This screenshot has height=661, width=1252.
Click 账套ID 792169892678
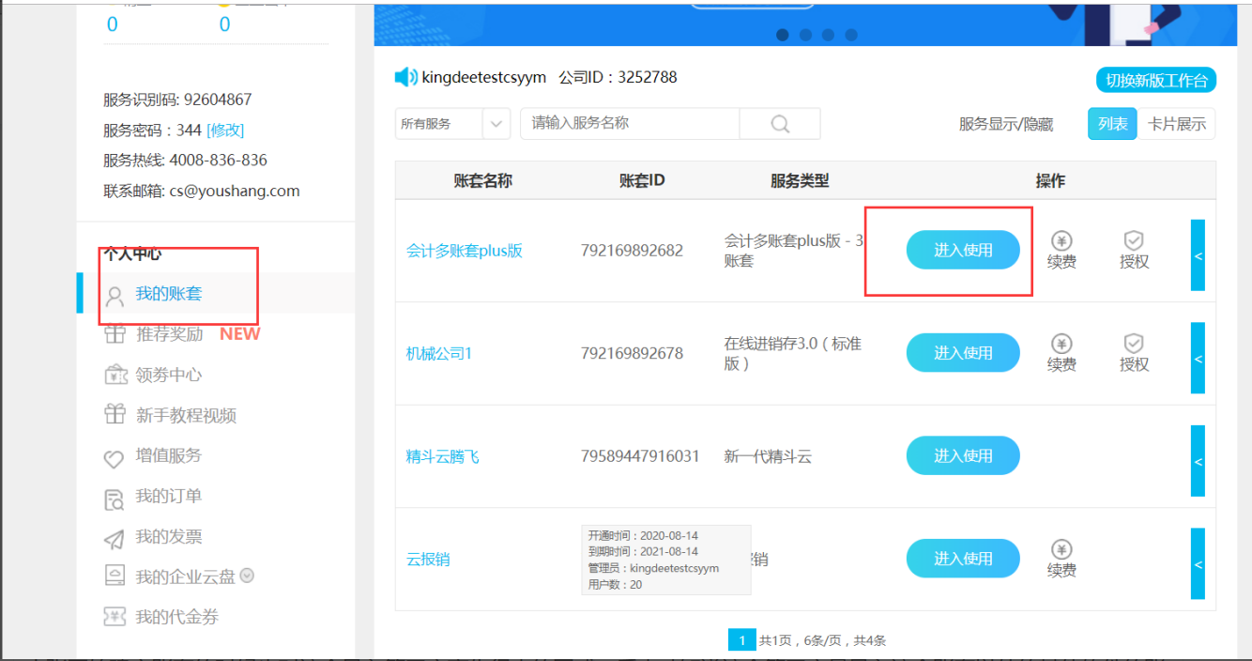tap(633, 353)
